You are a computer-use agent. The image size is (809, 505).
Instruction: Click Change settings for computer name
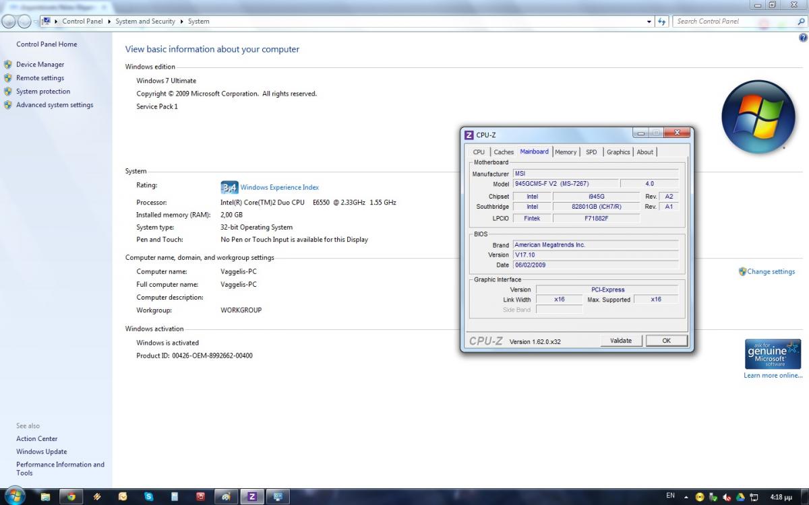pyautogui.click(x=771, y=272)
